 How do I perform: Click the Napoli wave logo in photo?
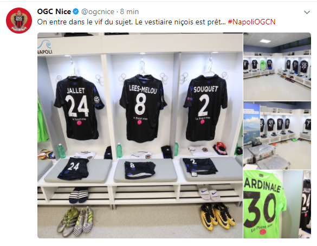pos(44,47)
